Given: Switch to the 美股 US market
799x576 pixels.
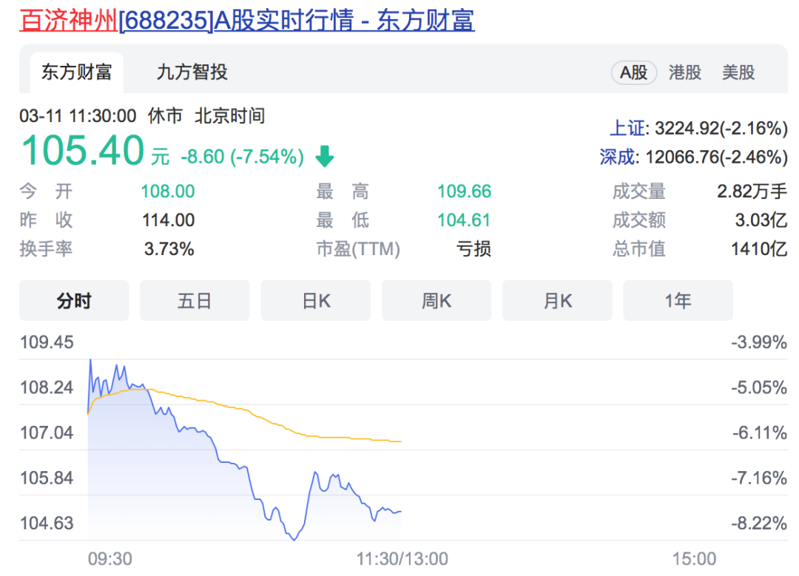Looking at the screenshot, I should pyautogui.click(x=736, y=72).
